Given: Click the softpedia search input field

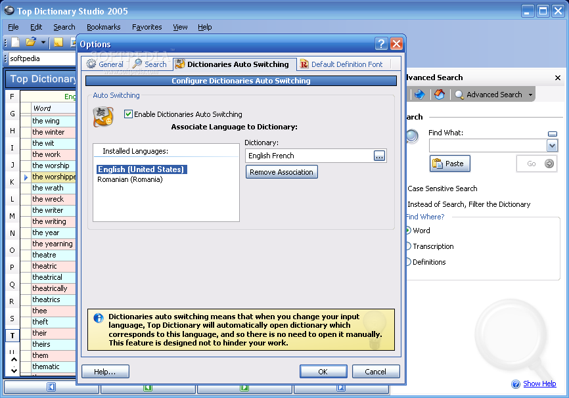Looking at the screenshot, I should (42, 58).
